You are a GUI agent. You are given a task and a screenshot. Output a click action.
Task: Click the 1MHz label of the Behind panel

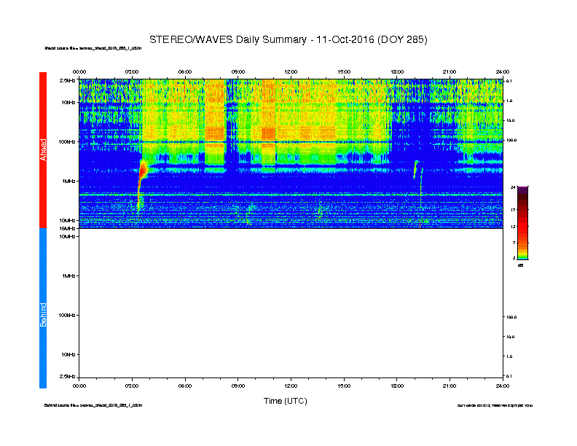[68, 275]
